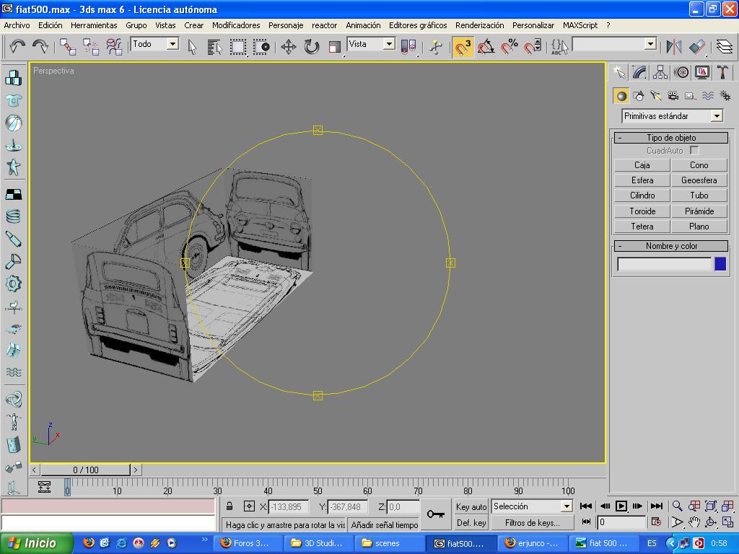Open the Utilities hammer panel
This screenshot has height=554, width=739.
coord(722,72)
